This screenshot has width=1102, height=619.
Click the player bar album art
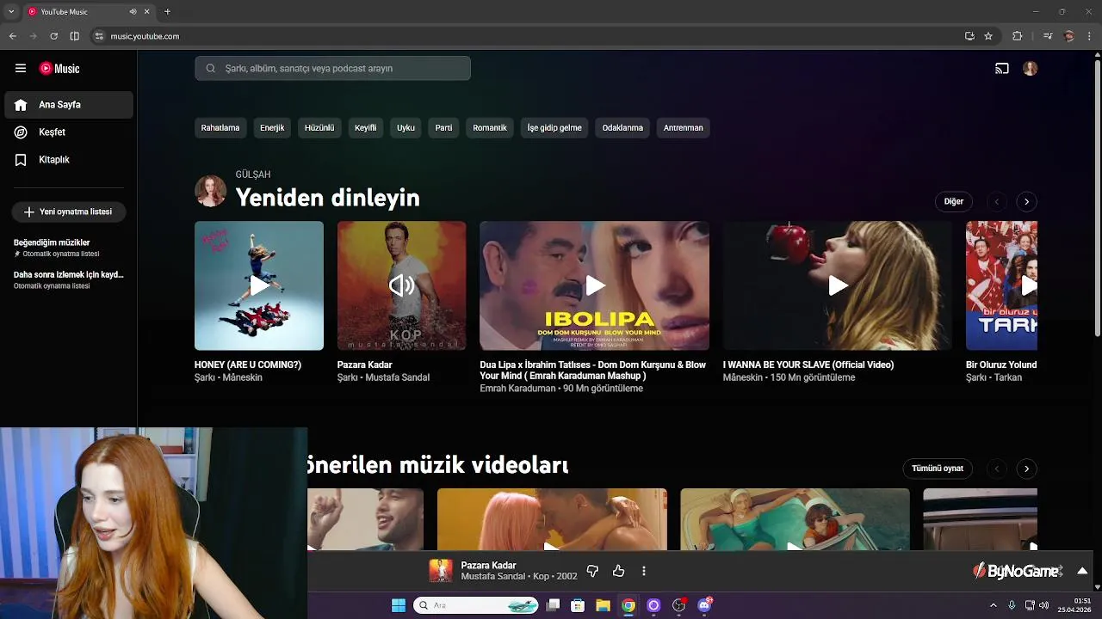[441, 571]
